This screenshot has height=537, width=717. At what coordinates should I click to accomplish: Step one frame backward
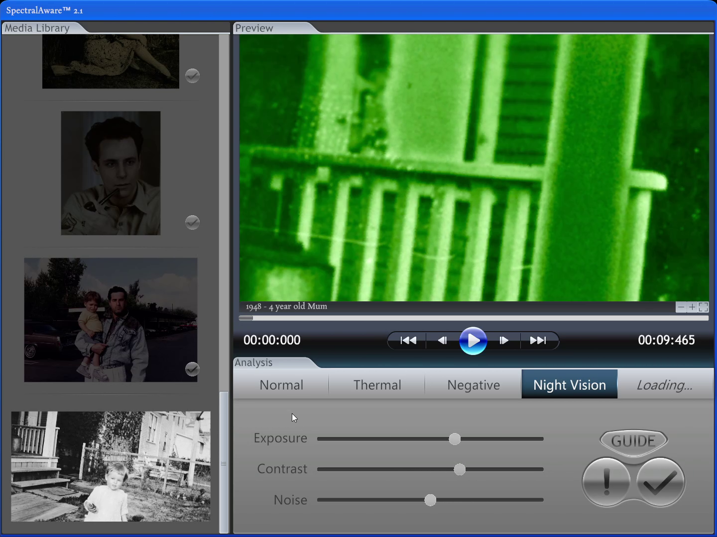coord(442,340)
